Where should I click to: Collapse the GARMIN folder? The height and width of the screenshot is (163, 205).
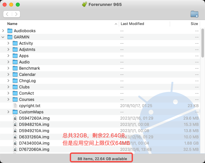[3, 37]
